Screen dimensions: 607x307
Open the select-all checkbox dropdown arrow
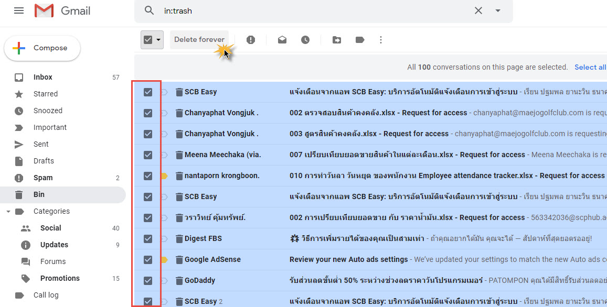[x=158, y=40]
